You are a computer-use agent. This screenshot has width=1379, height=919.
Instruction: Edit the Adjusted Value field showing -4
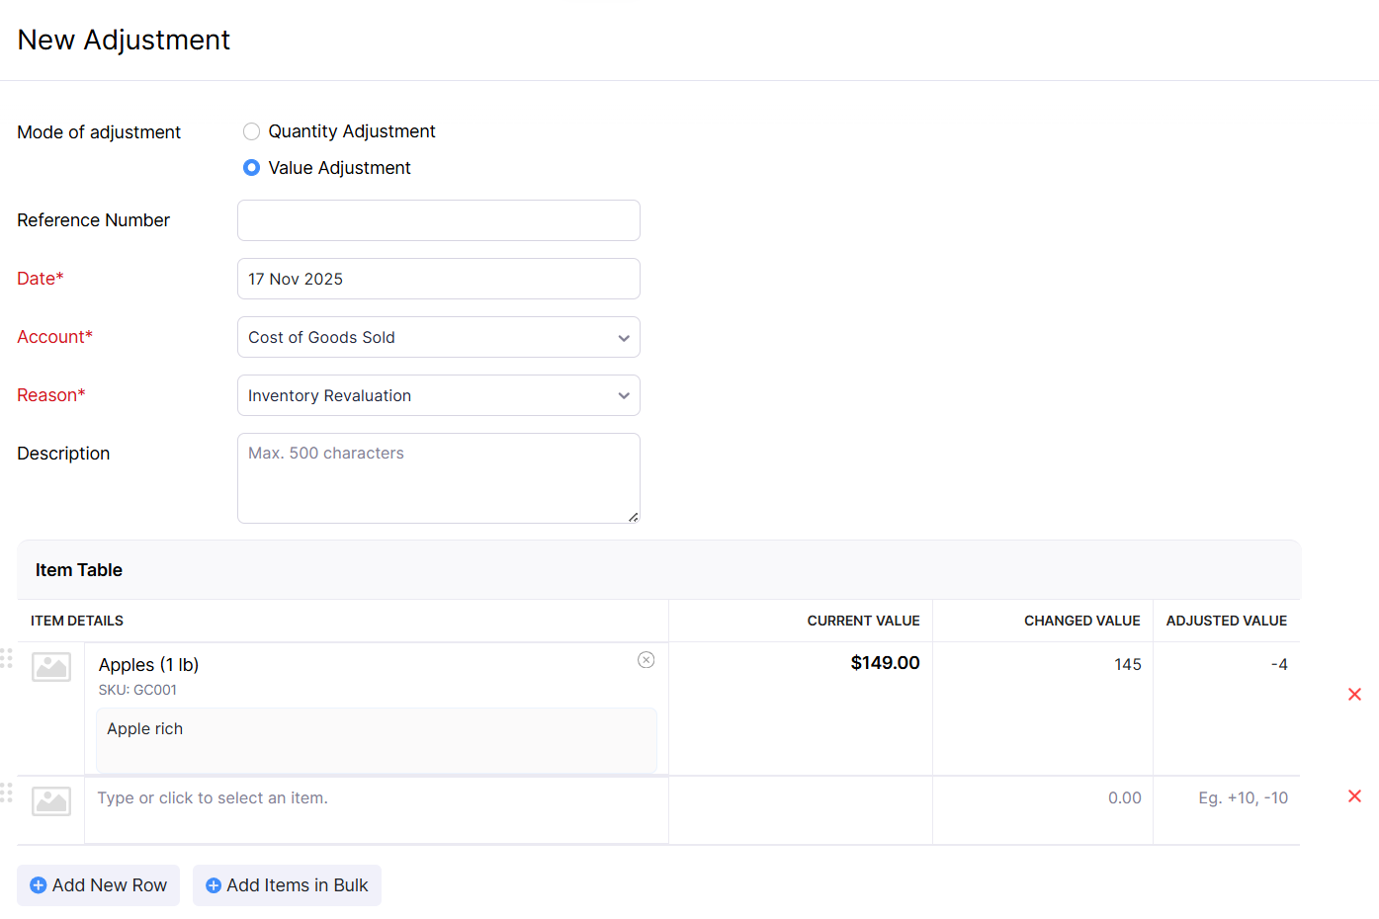tap(1227, 665)
